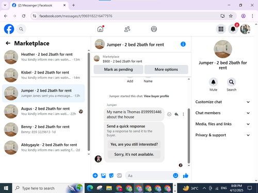
Task: Open the tab search dropdown arrow
Action: click(5, 5)
